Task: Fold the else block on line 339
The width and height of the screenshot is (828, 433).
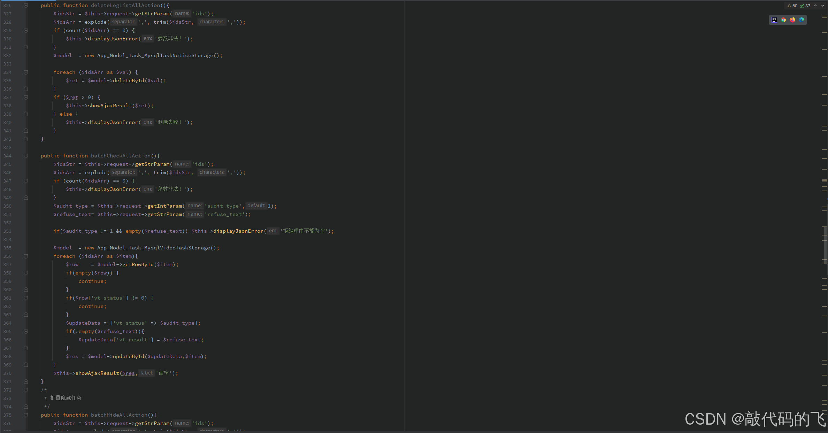Action: point(26,114)
